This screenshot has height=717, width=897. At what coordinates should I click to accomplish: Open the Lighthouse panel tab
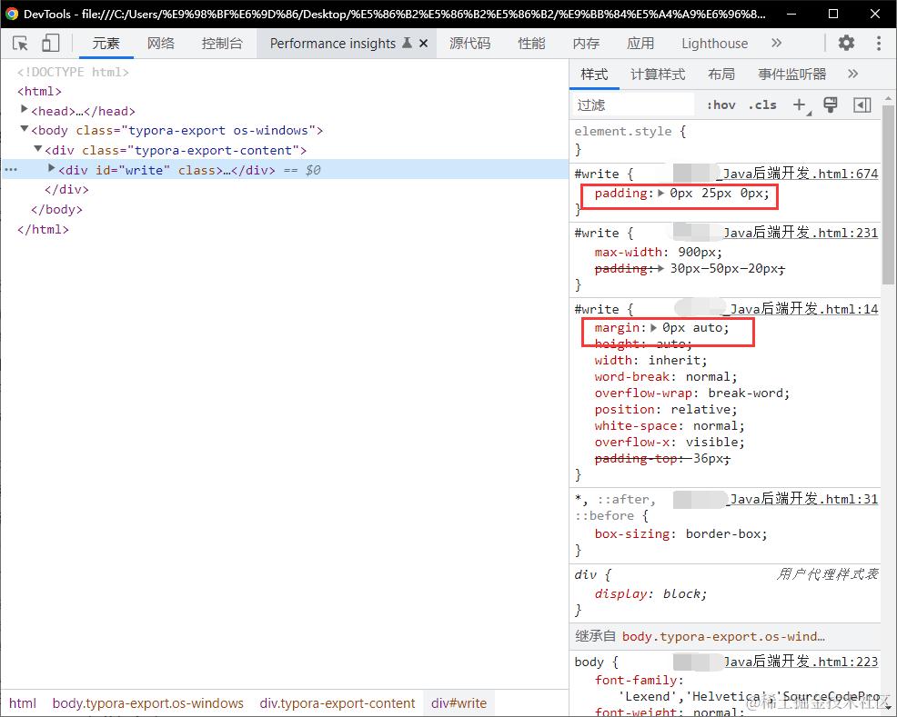714,44
